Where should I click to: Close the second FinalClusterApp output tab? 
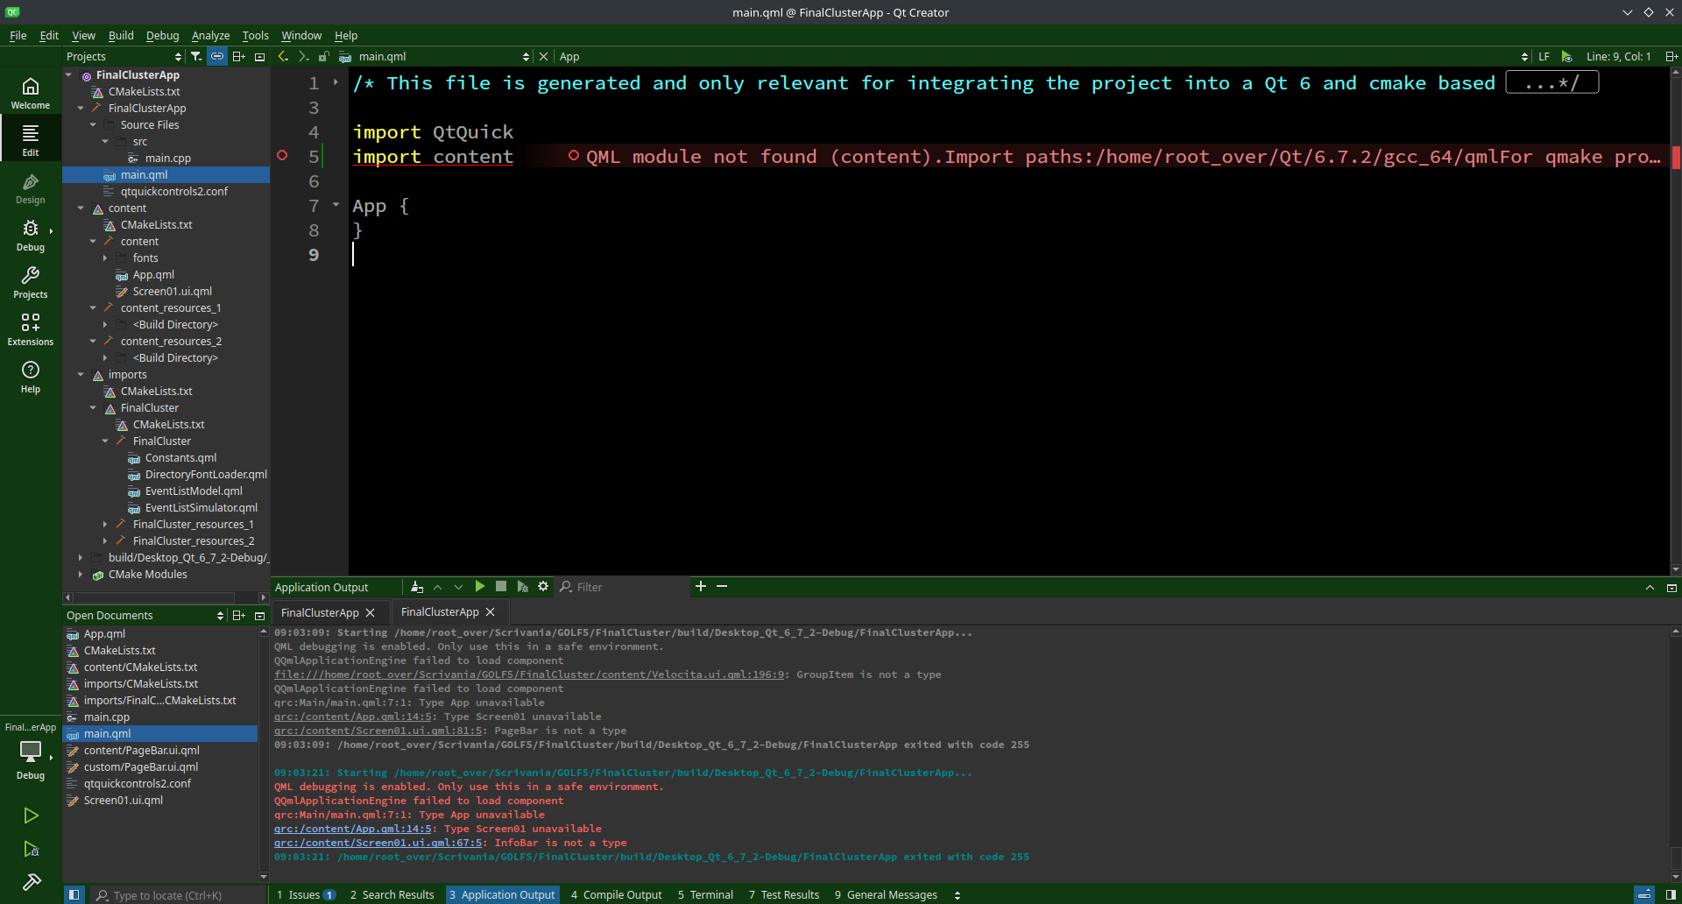coord(491,612)
